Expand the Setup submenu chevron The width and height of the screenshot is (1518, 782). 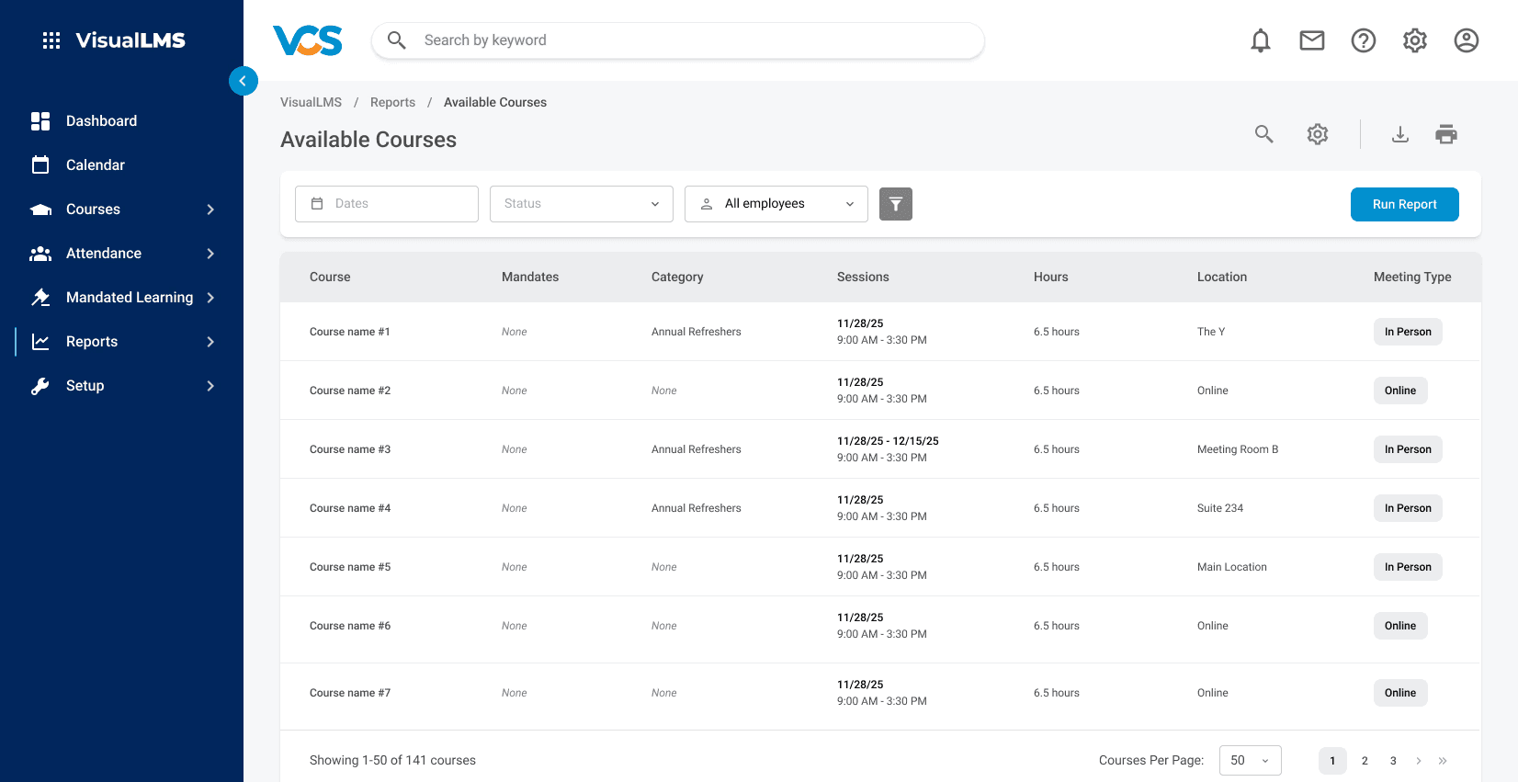[x=210, y=386]
